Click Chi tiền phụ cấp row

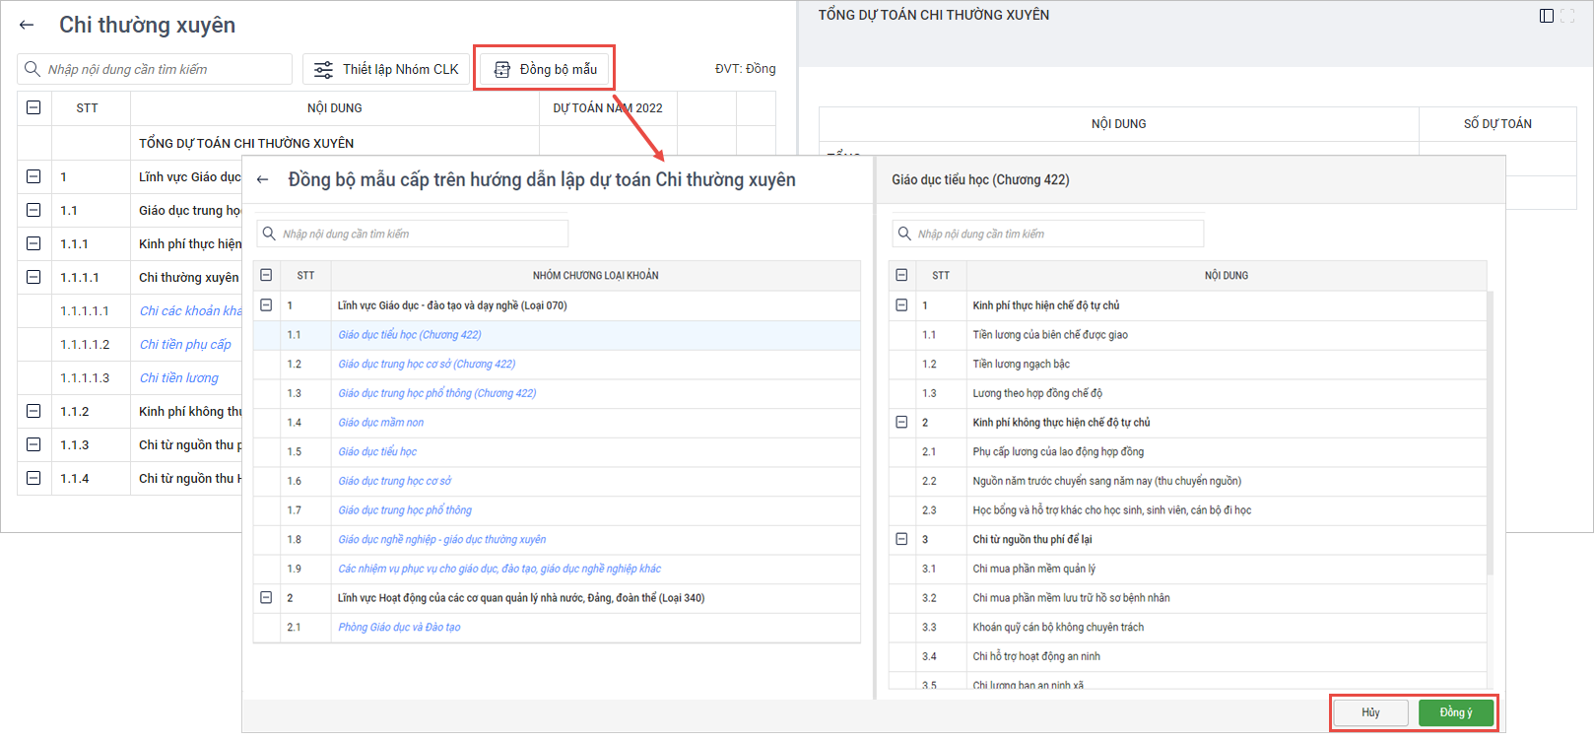(x=185, y=344)
